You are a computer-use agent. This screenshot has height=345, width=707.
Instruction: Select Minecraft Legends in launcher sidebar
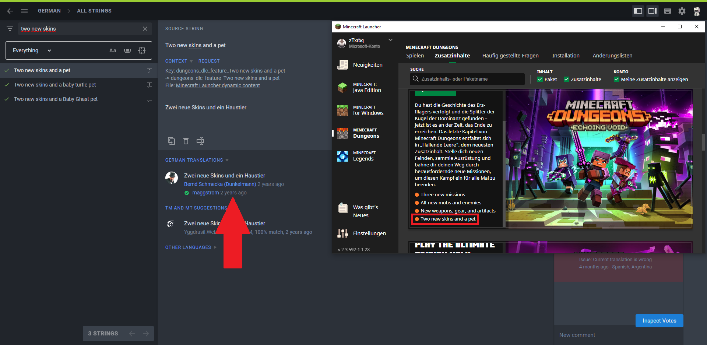coord(365,156)
